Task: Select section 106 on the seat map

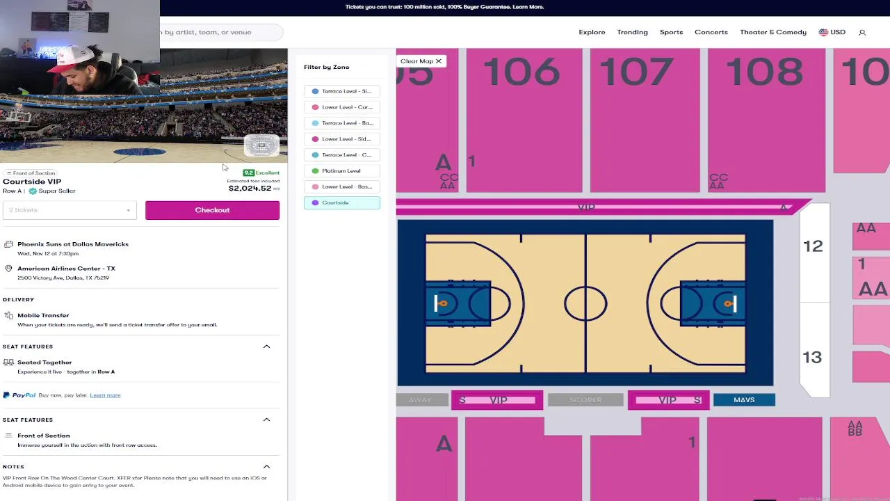Action: 524,120
